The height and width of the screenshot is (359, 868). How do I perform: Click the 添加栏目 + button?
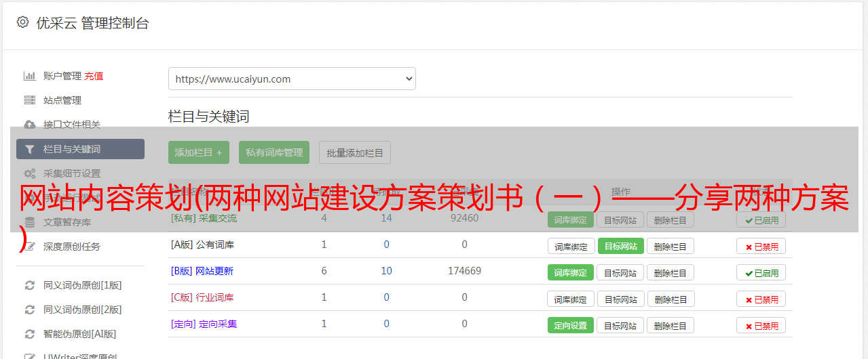pos(199,152)
